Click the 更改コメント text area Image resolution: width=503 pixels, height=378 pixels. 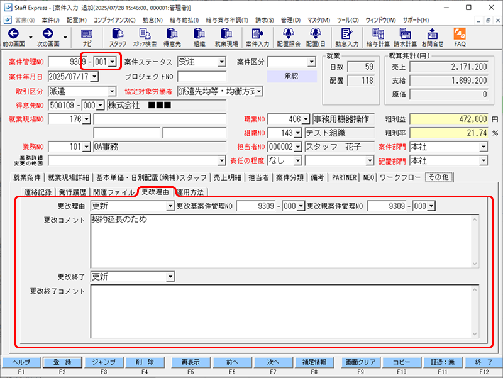coord(281,241)
